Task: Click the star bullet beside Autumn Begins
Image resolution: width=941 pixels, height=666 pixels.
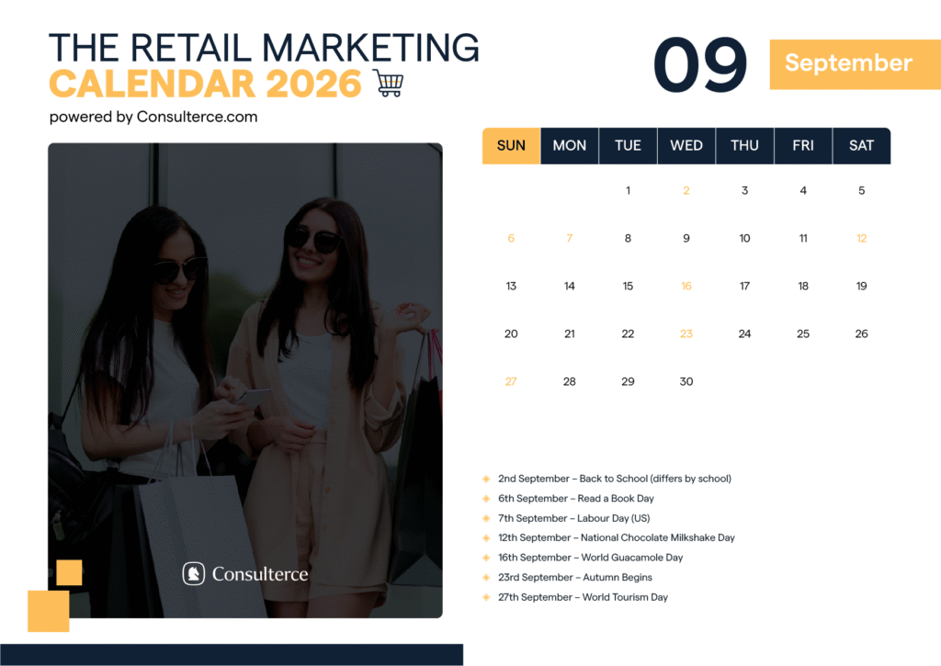Action: 485,577
